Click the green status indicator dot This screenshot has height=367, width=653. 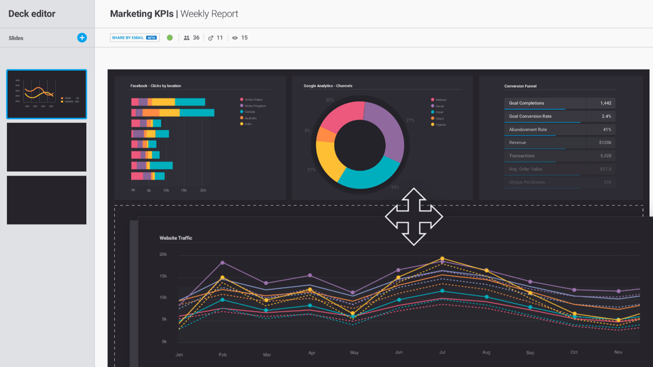pos(170,38)
